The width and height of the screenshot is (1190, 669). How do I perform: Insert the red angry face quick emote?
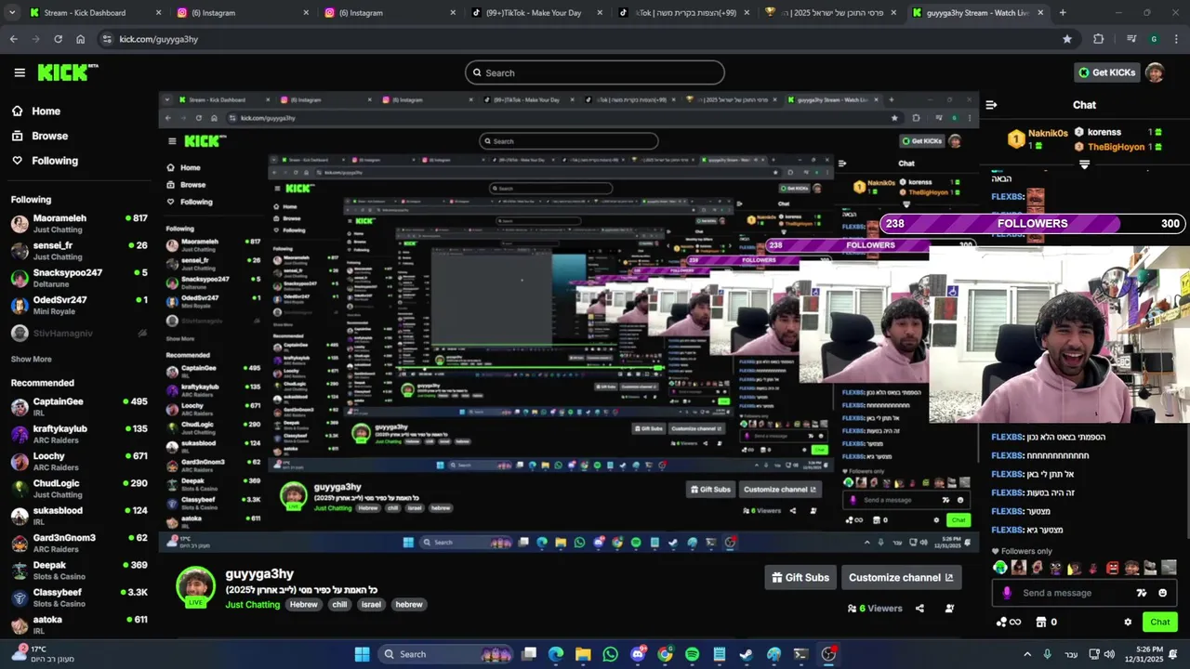coord(1112,567)
